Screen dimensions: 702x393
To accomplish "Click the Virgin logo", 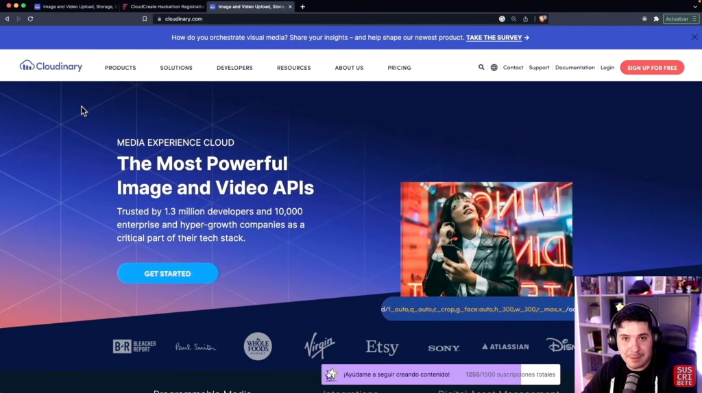I will (x=319, y=345).
